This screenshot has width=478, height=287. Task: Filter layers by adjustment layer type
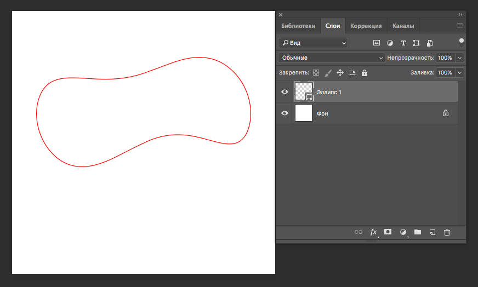(x=390, y=43)
